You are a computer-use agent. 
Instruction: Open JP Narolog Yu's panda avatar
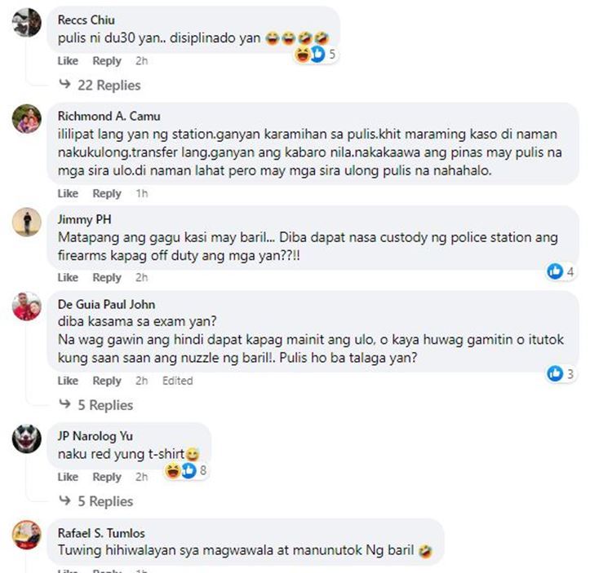point(27,439)
